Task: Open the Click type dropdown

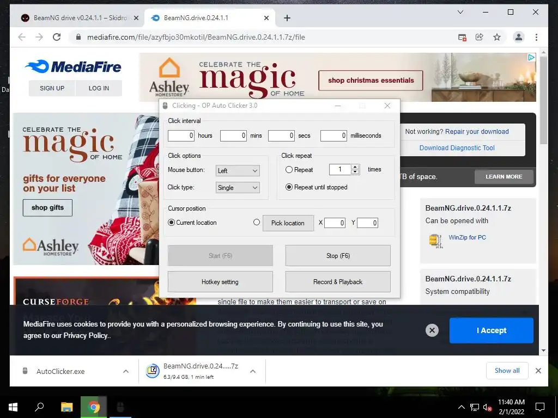Action: 238,188
